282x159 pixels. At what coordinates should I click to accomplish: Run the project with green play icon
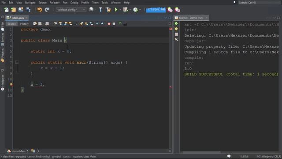[x=116, y=10]
